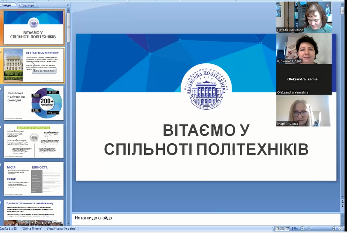Select the 'Львівська політехніка сьогодні' thumbnail

[33, 103]
